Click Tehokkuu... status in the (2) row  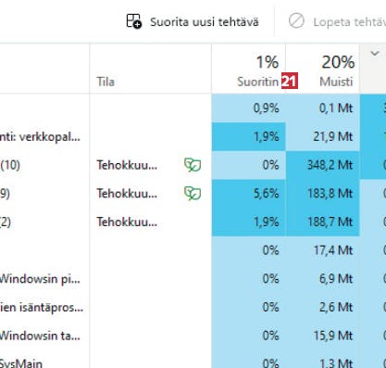(127, 222)
